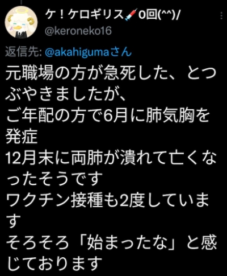Image resolution: width=227 pixels, height=276 pixels.
Task: Click the tweet line starting 元職場の方が急死した
Action: [111, 73]
